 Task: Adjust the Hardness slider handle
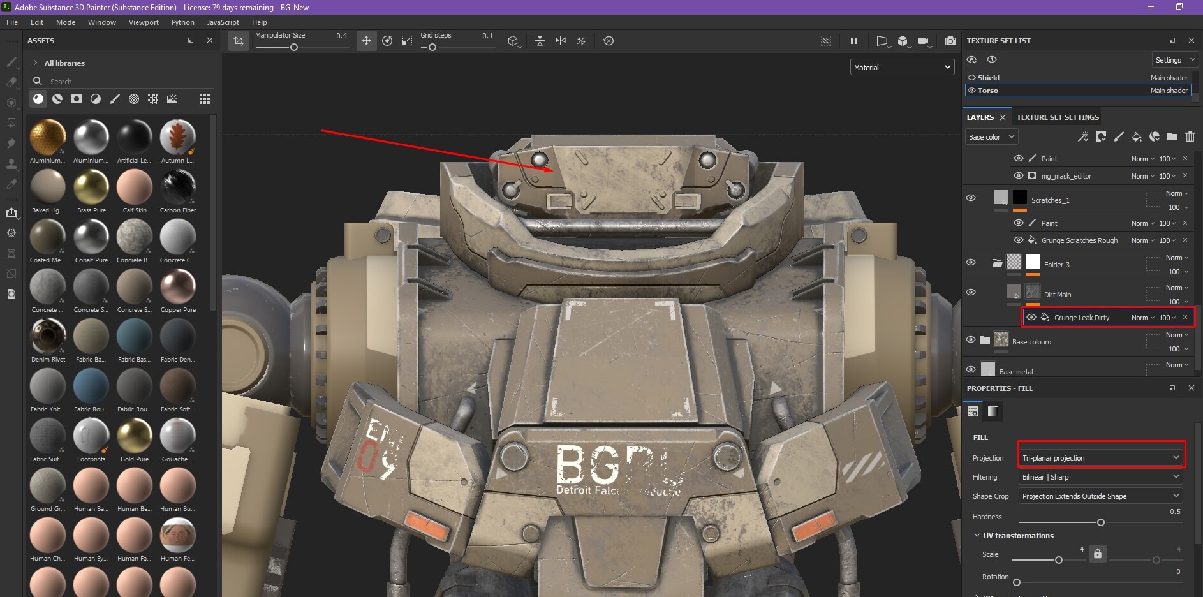pyautogui.click(x=1100, y=522)
